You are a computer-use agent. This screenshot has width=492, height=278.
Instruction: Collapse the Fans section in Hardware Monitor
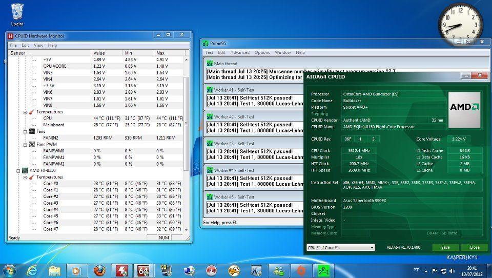[x=25, y=131]
